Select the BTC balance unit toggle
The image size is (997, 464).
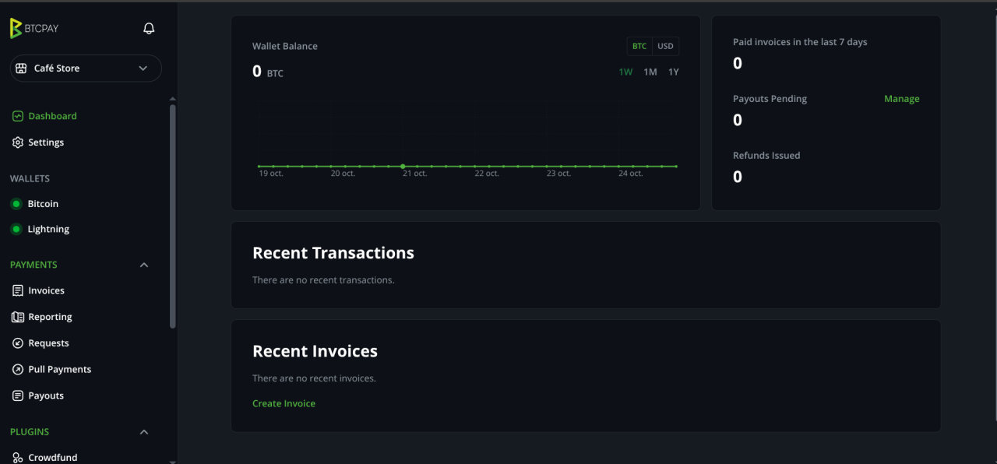[x=639, y=46]
